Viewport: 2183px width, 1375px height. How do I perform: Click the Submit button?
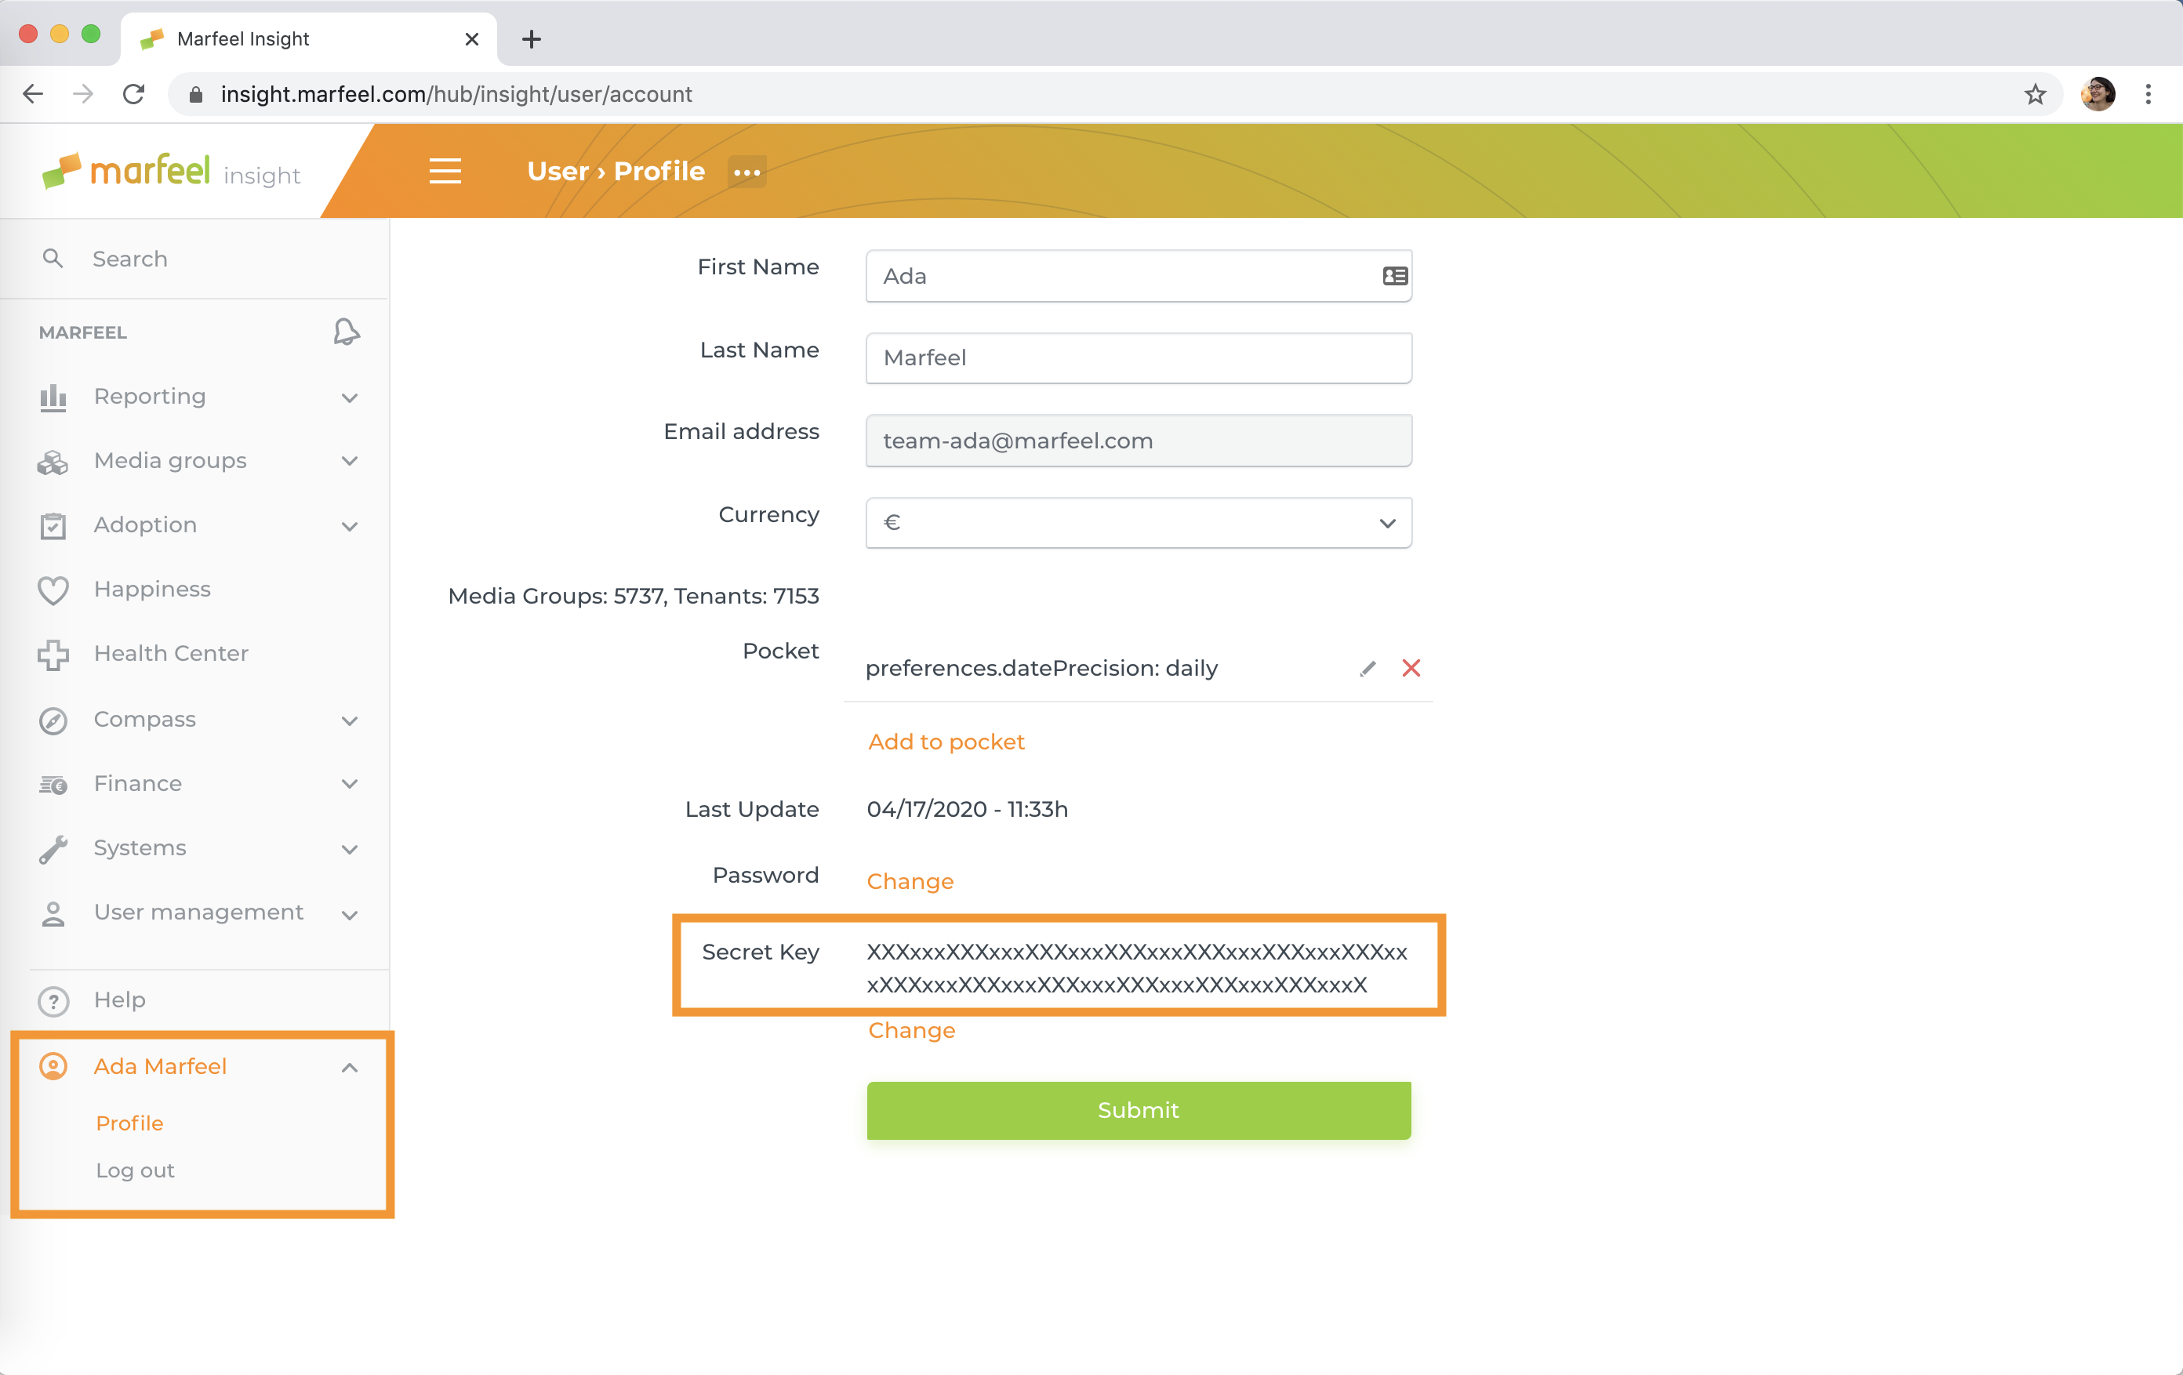[1139, 1110]
